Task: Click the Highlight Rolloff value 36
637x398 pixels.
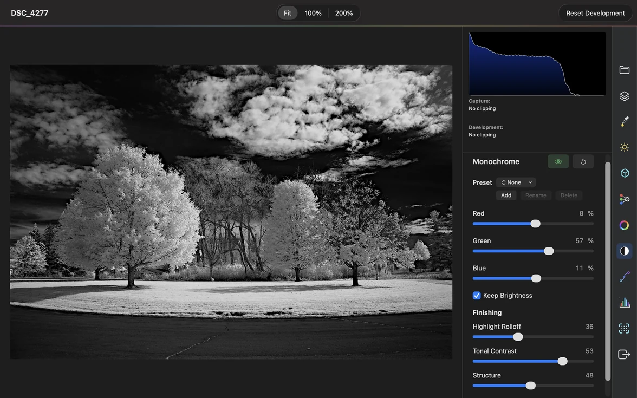Action: pos(589,327)
